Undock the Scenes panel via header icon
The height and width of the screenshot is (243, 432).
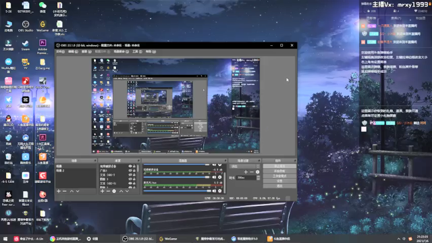point(95,161)
